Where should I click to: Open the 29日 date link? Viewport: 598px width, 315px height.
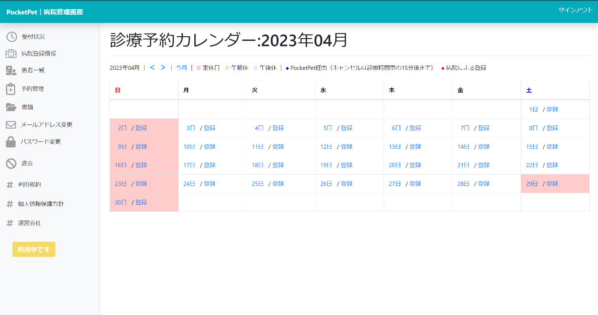pyautogui.click(x=532, y=184)
